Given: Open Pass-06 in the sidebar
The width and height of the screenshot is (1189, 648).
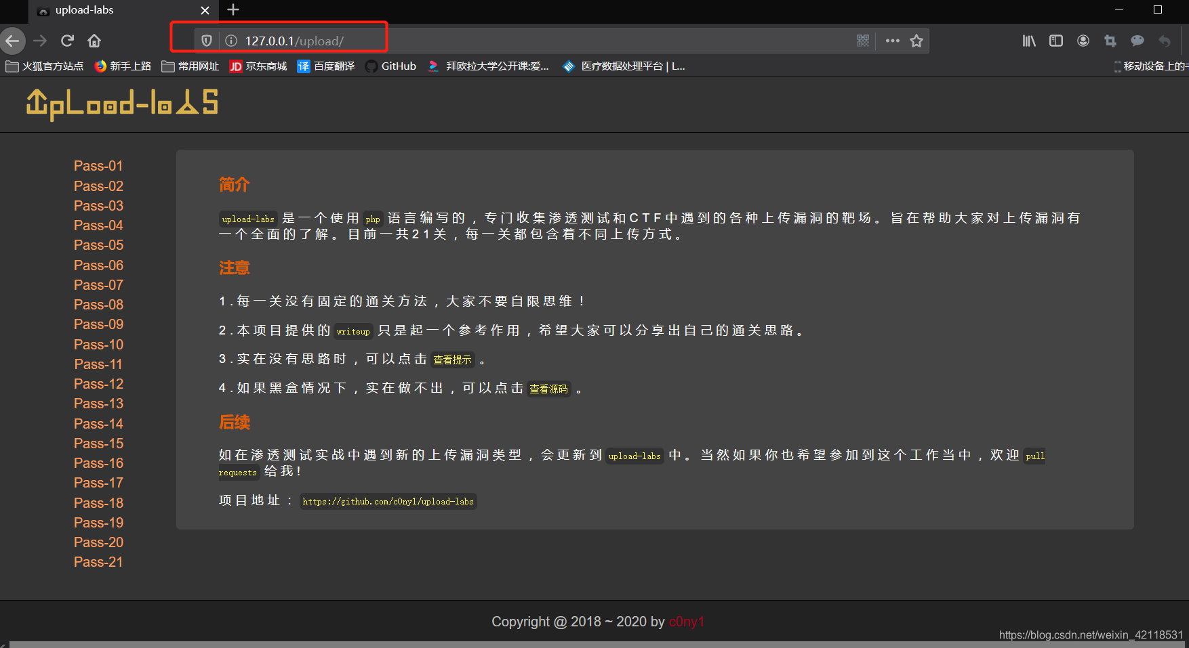Looking at the screenshot, I should (x=98, y=265).
